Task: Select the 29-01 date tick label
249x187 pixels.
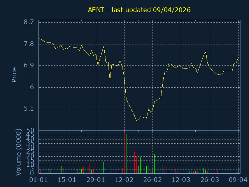Action: [96, 180]
